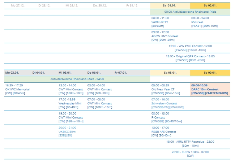This screenshot has height=161, width=235.
Task: Click Aktivitätswoche Rheinland-Pfalz - 24:00 banner
Action: tap(77, 79)
